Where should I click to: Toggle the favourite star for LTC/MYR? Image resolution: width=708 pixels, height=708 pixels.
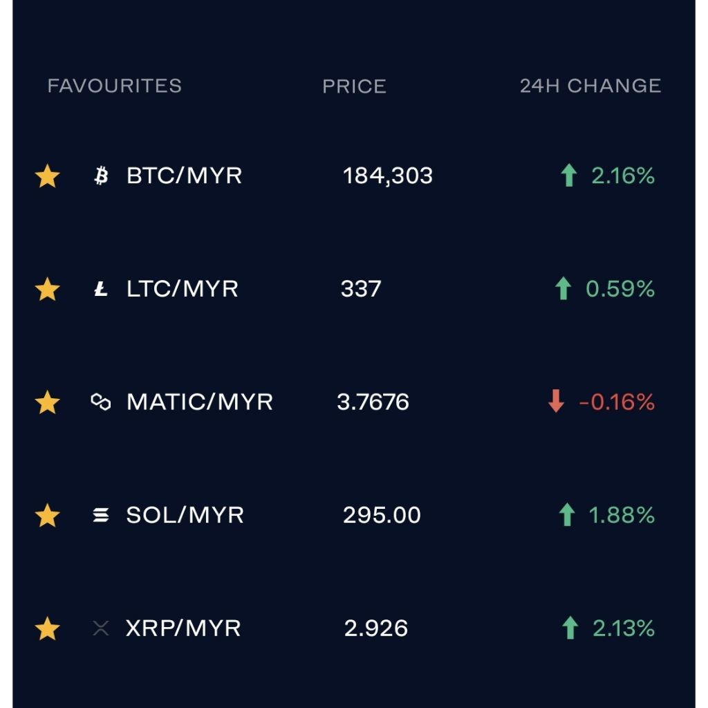tap(48, 289)
